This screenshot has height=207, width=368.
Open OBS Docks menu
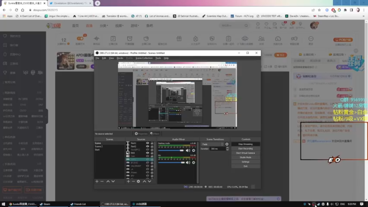tap(120, 58)
